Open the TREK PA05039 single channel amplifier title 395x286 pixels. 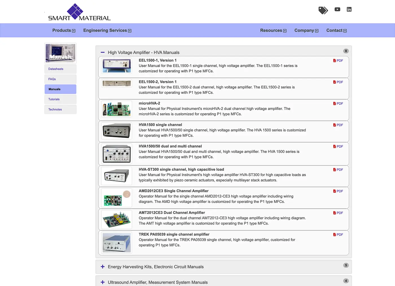pos(174,234)
